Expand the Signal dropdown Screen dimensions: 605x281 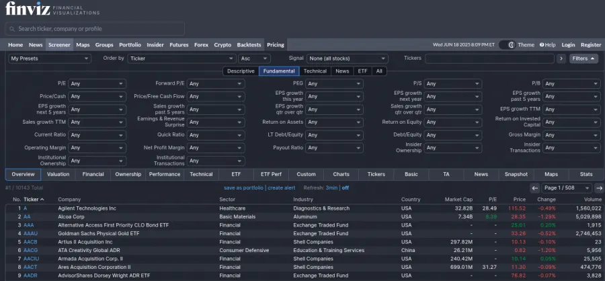point(347,58)
